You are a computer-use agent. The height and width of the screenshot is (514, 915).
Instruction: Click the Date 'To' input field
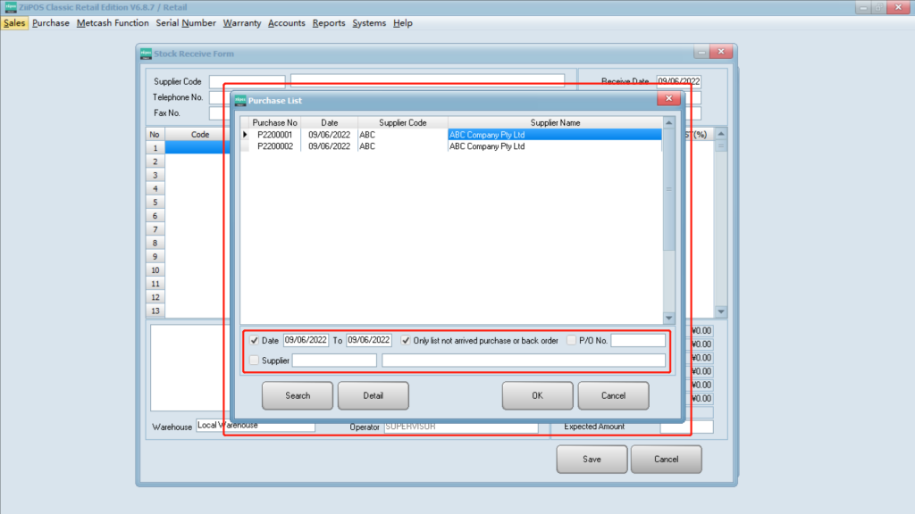click(x=369, y=341)
